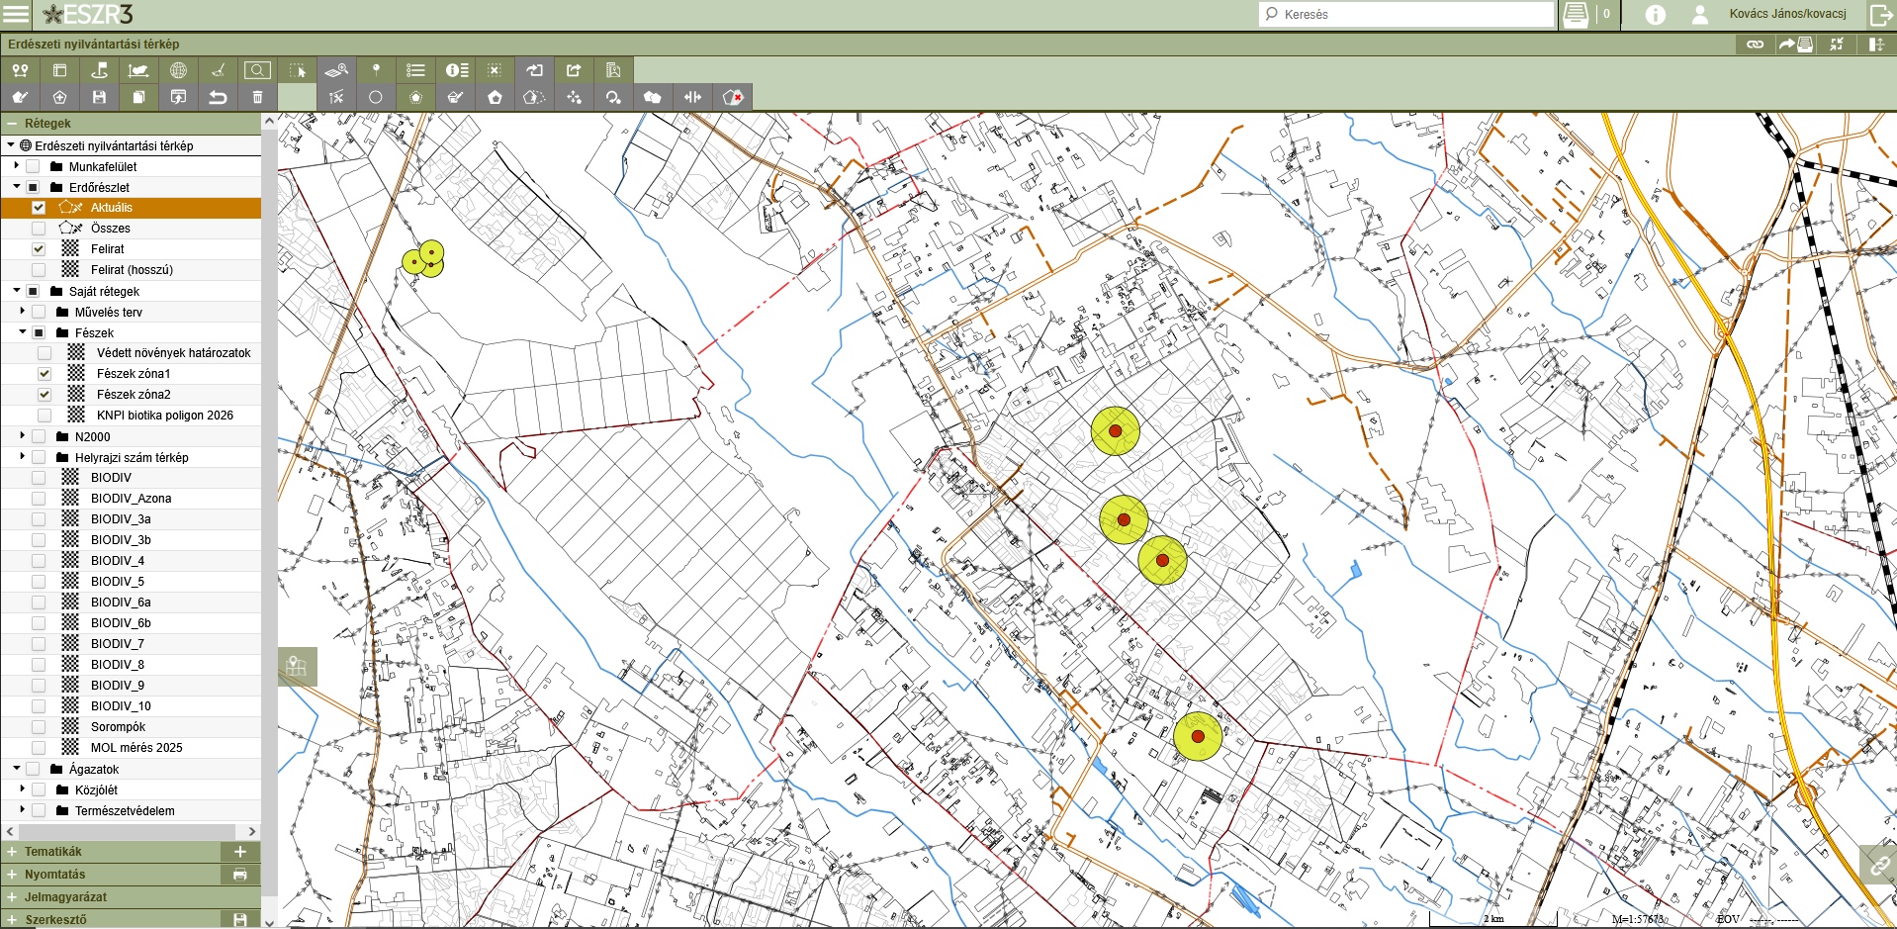The image size is (1897, 929).
Task: Open the Jelmagyarázat panel section
Action: 131,897
